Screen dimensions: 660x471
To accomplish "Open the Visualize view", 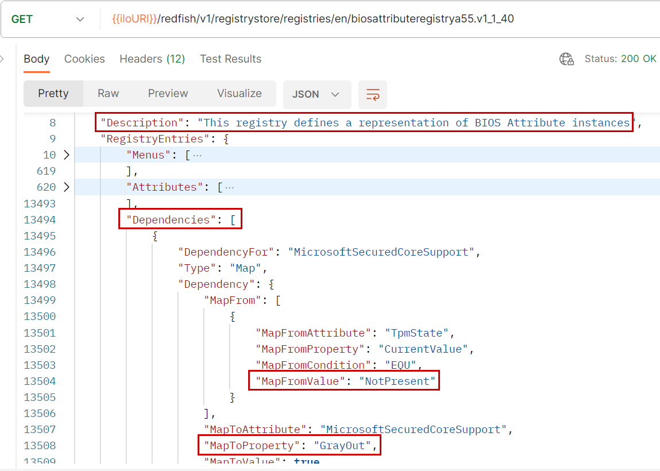I will pyautogui.click(x=239, y=94).
